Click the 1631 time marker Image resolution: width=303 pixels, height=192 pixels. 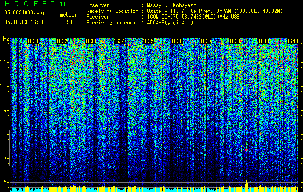[x=33, y=42]
